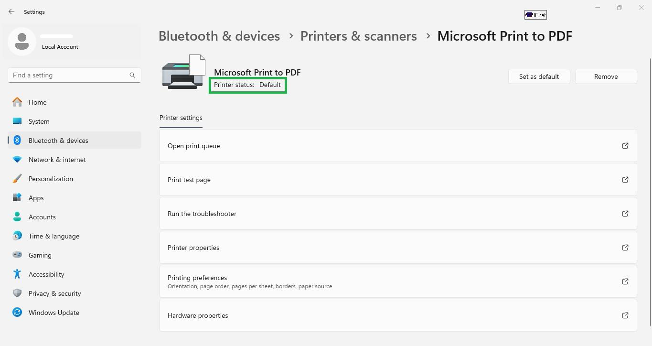
Task: Open System settings via its monitor icon
Action: pyautogui.click(x=17, y=121)
